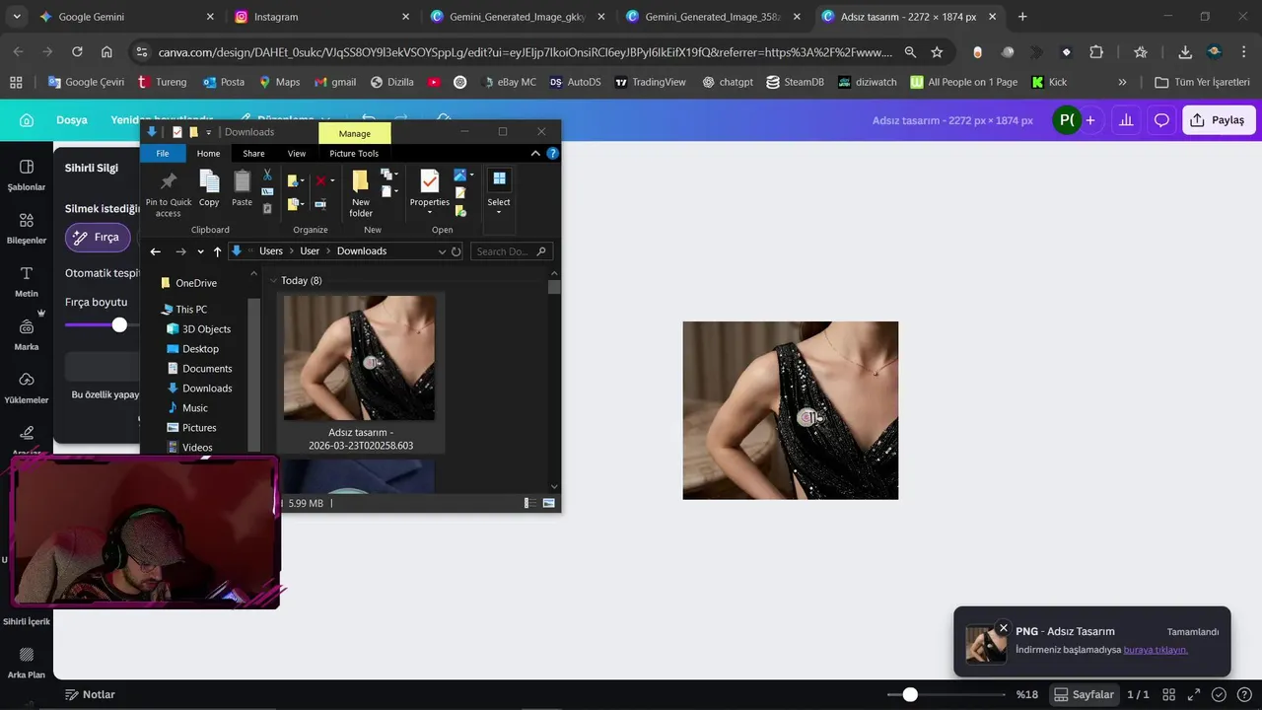Image resolution: width=1262 pixels, height=710 pixels.
Task: Collapse the Today (8) group
Action: click(274, 281)
